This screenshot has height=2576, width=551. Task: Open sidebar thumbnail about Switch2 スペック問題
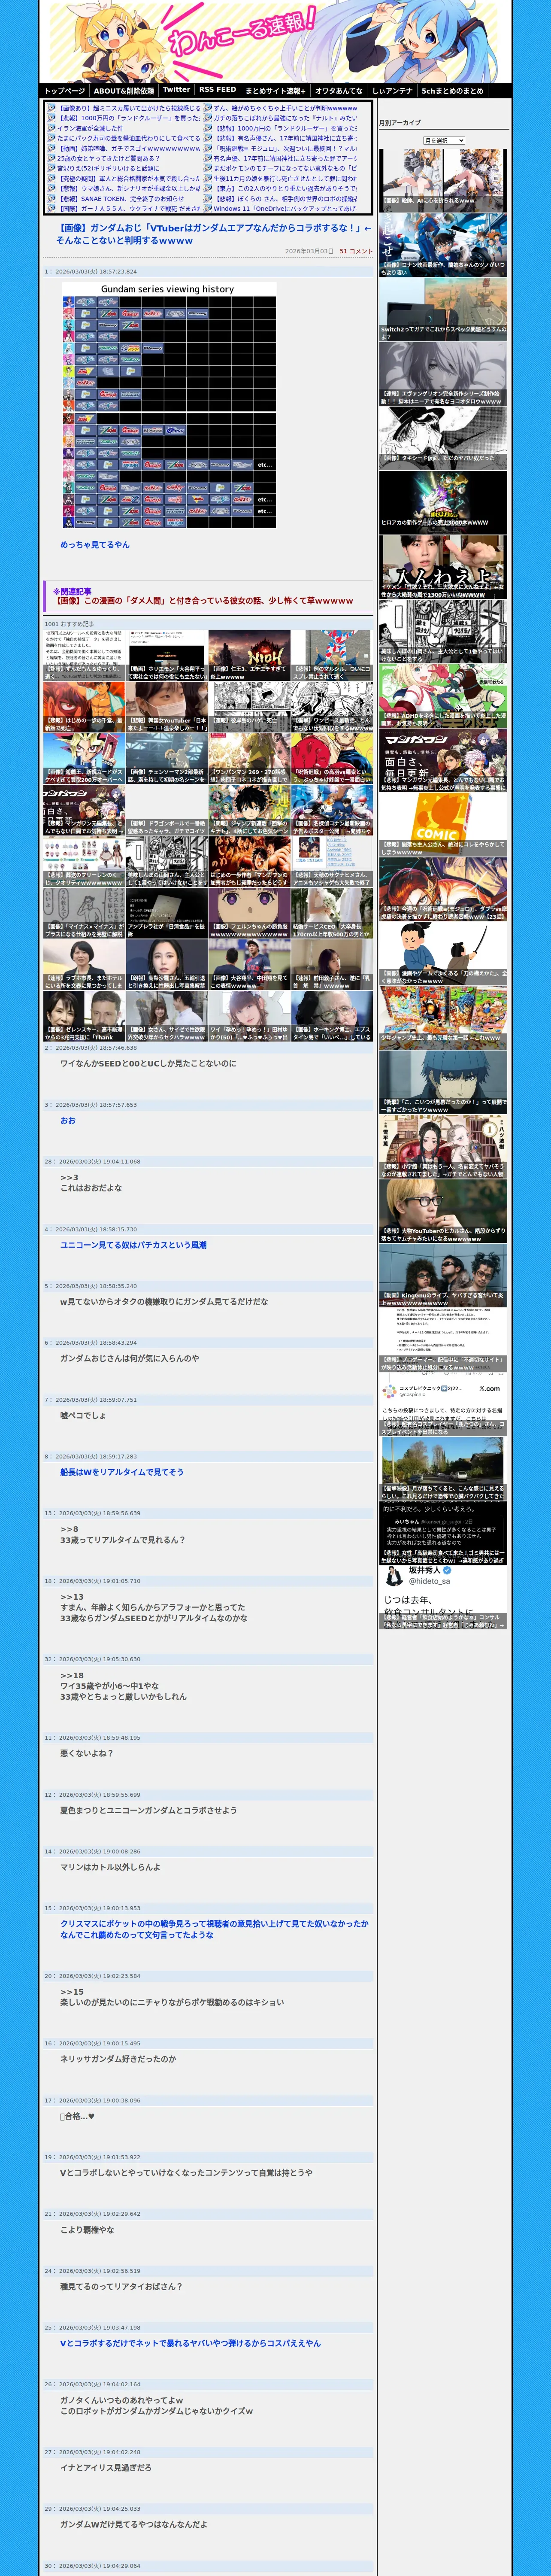click(x=442, y=309)
